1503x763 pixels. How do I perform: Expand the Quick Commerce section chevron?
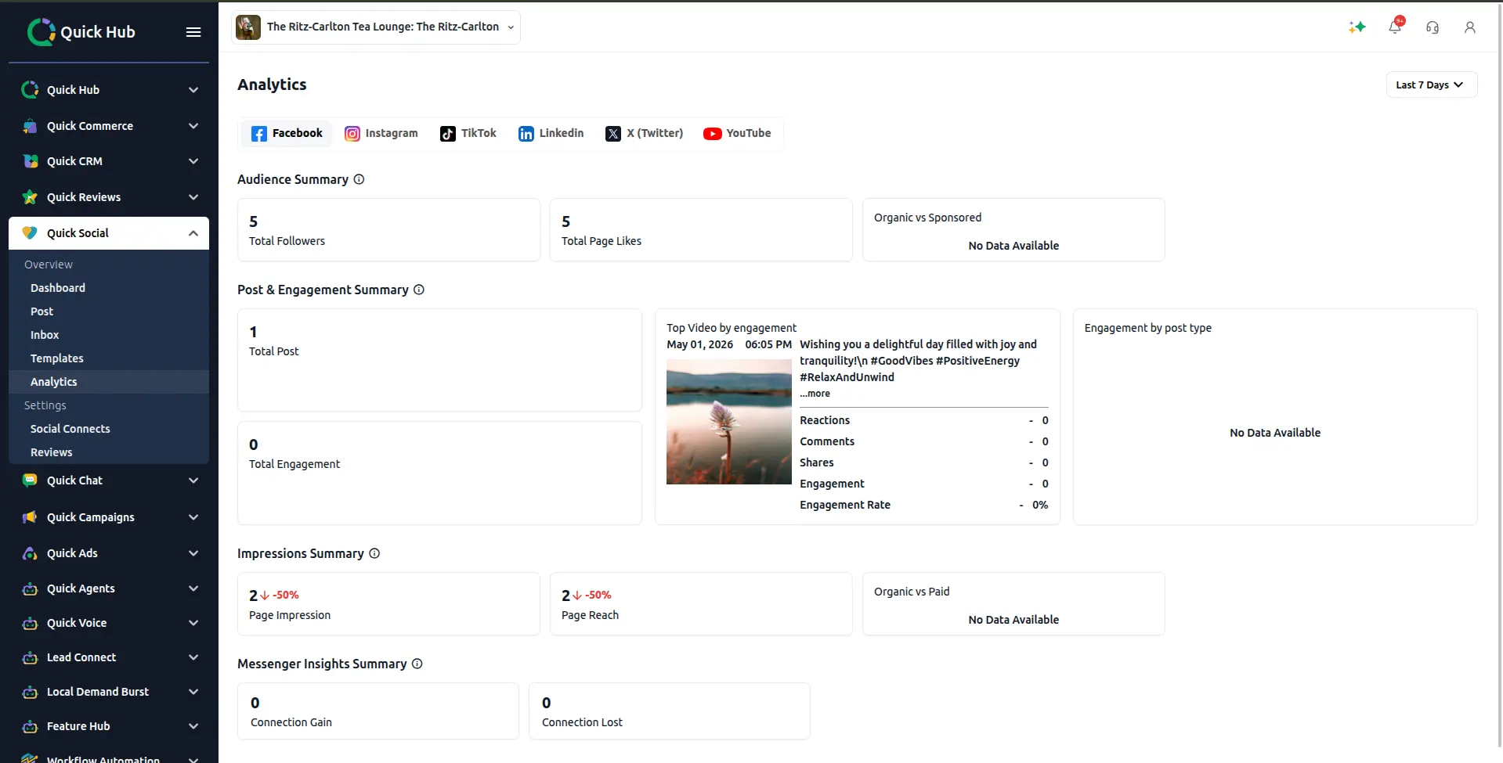pos(193,126)
